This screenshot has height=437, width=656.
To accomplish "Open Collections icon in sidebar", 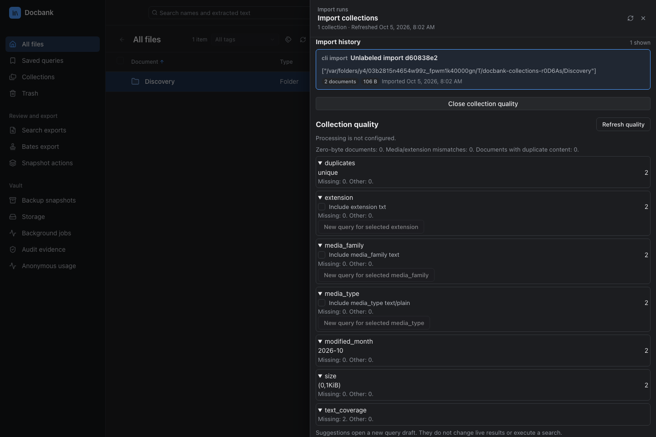I will tap(13, 77).
